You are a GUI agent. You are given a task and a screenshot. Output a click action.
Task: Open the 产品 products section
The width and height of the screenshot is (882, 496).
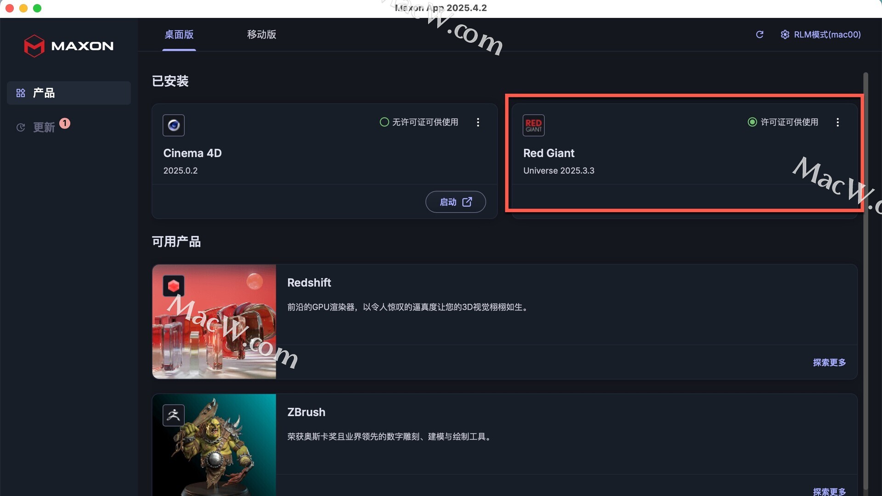[69, 93]
